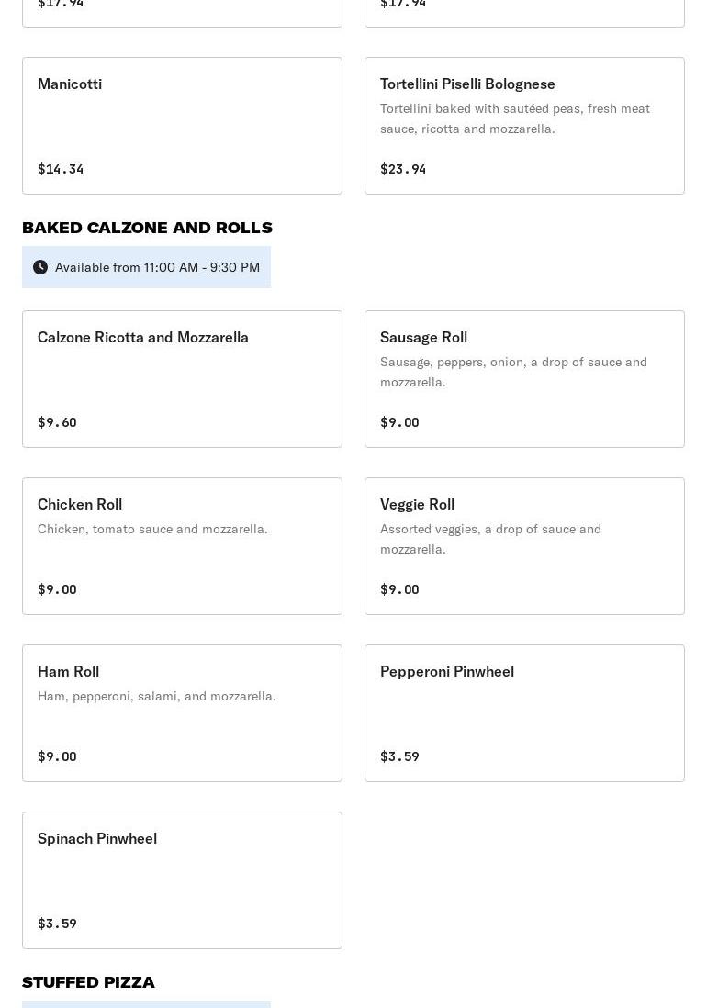Select the Chicken Roll card
Image resolution: width=707 pixels, height=1008 pixels.
click(x=182, y=546)
